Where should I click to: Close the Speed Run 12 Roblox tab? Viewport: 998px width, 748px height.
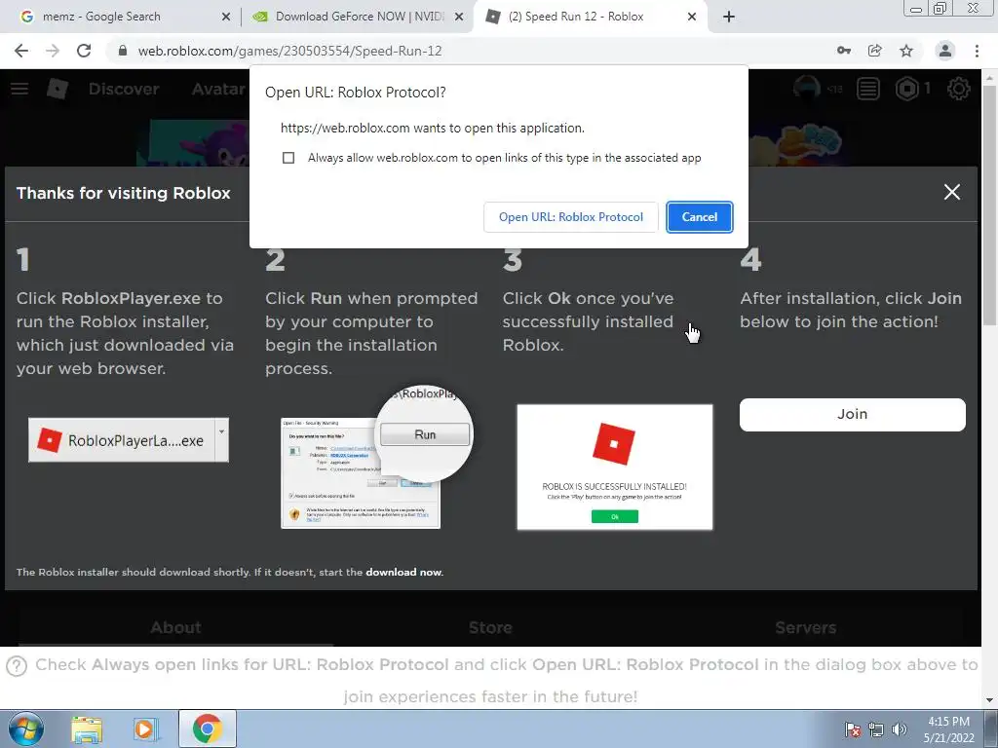click(692, 18)
